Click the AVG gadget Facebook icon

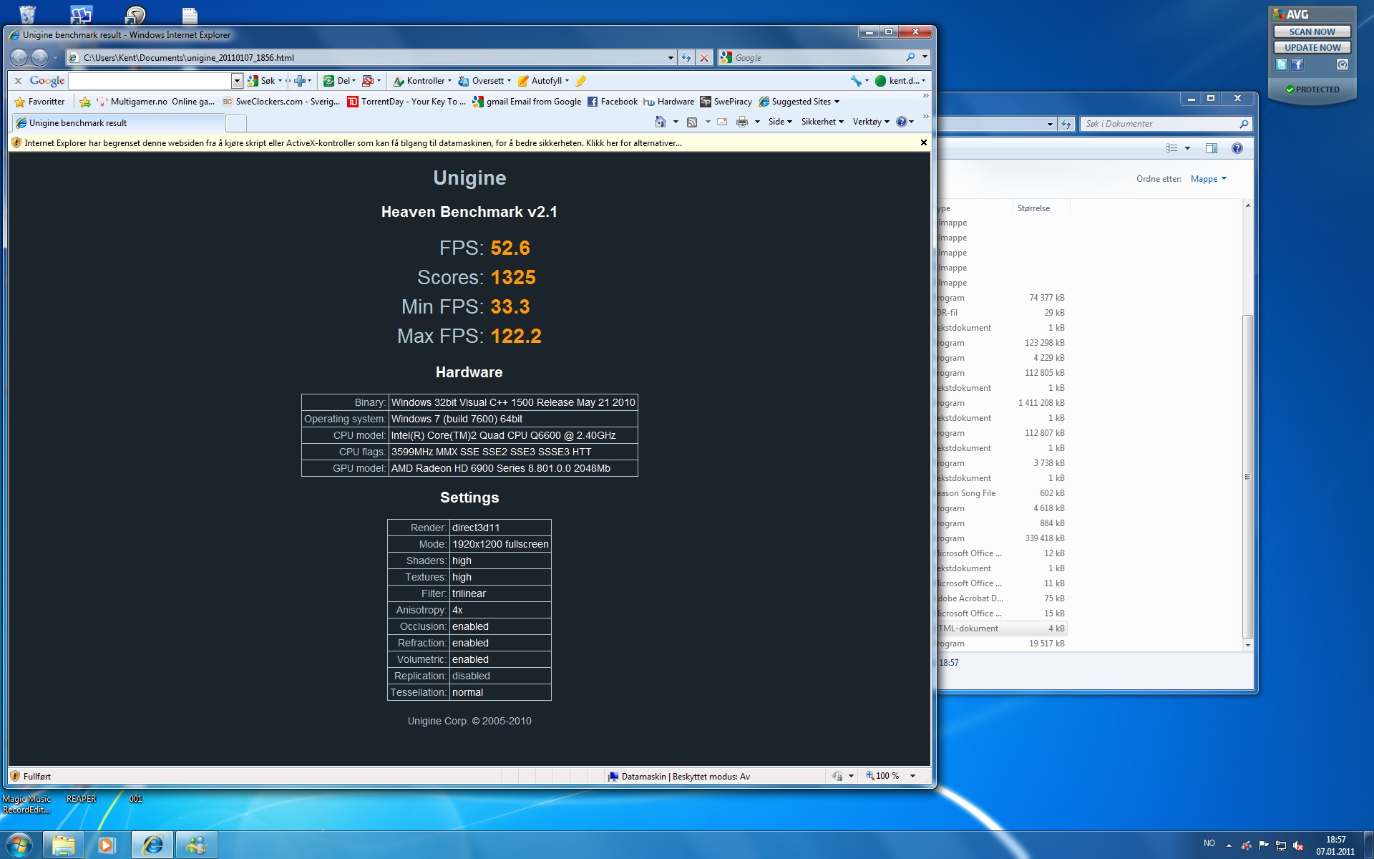pos(1297,64)
